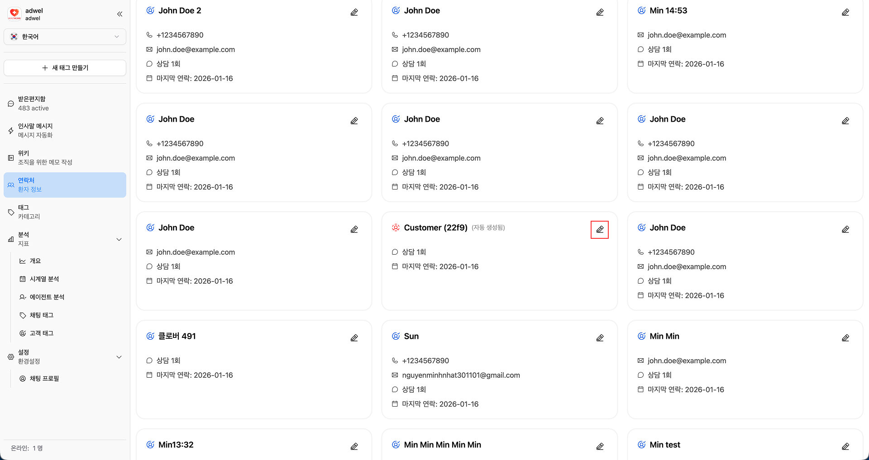Edit the Sun contact card

pos(599,338)
